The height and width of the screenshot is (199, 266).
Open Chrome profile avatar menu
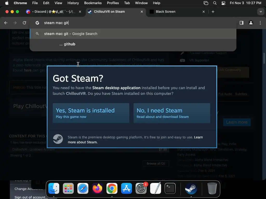(x=251, y=23)
